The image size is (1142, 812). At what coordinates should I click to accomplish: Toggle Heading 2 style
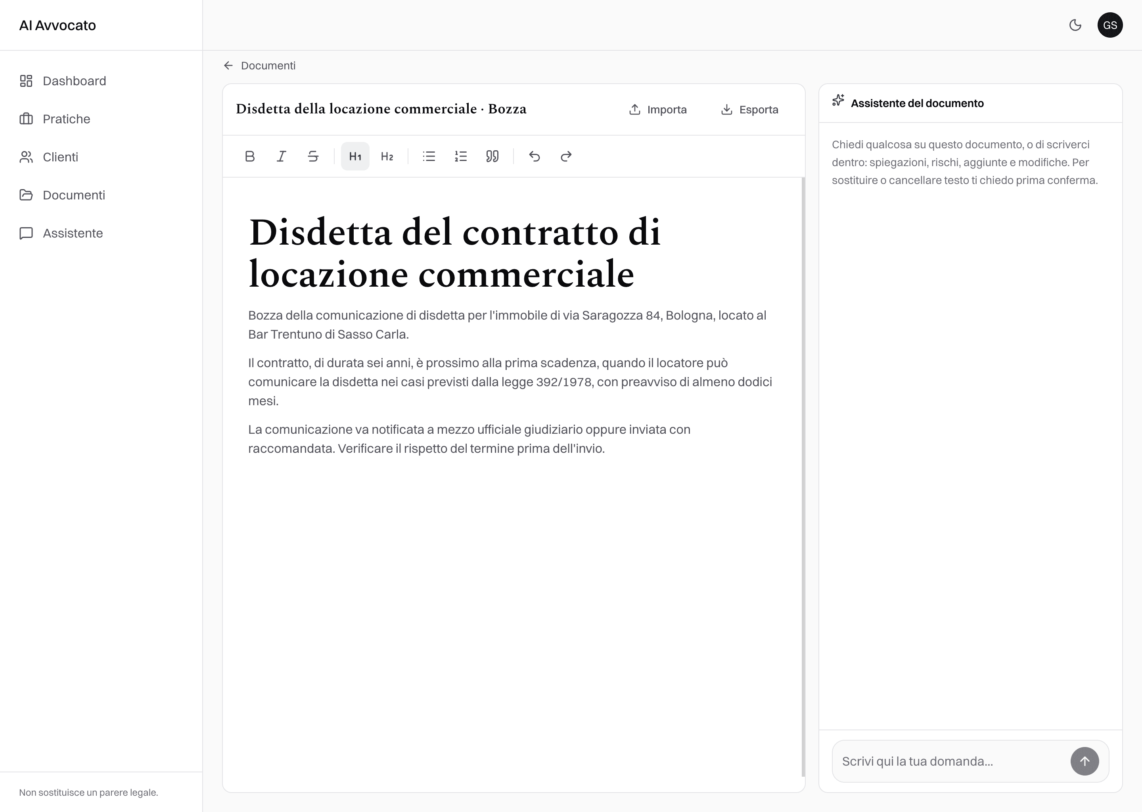pos(387,157)
